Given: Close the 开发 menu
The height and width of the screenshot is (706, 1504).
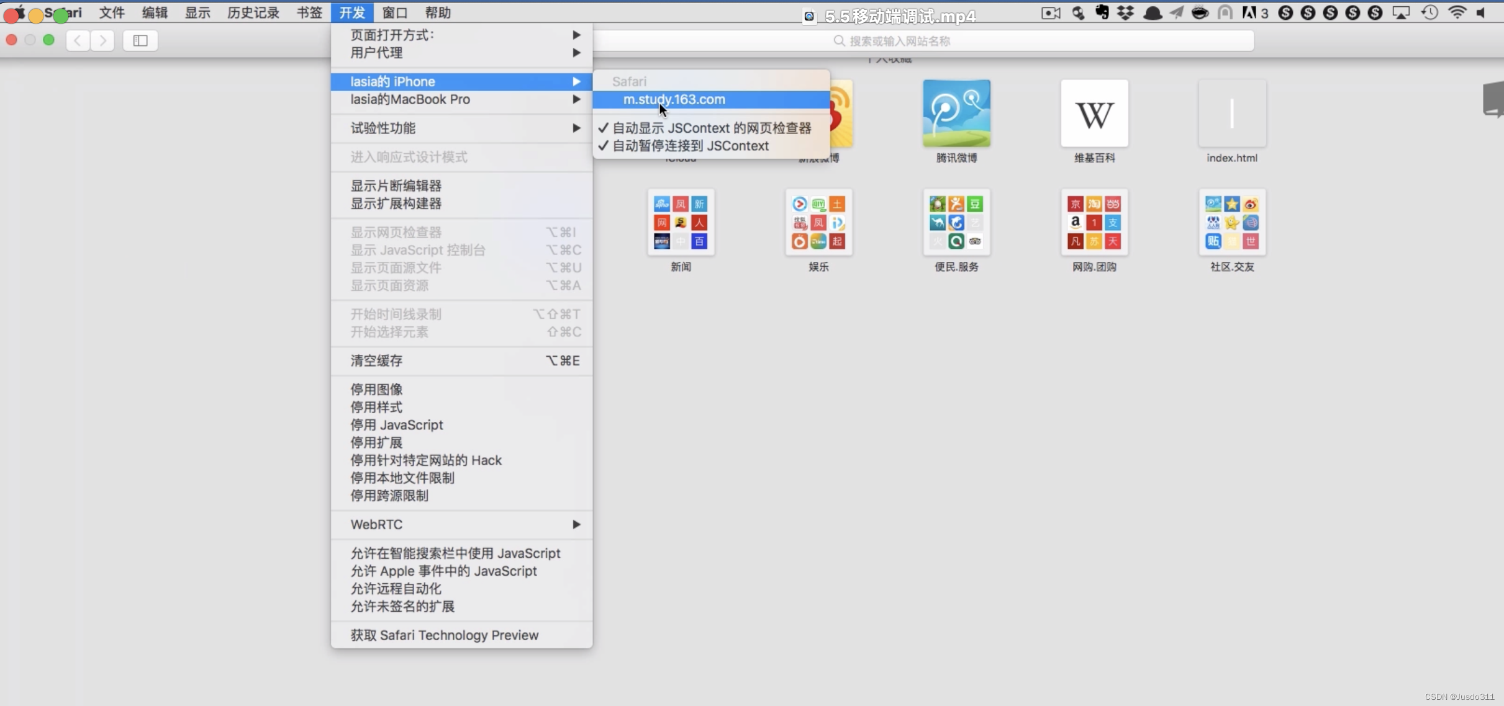Looking at the screenshot, I should pyautogui.click(x=352, y=12).
